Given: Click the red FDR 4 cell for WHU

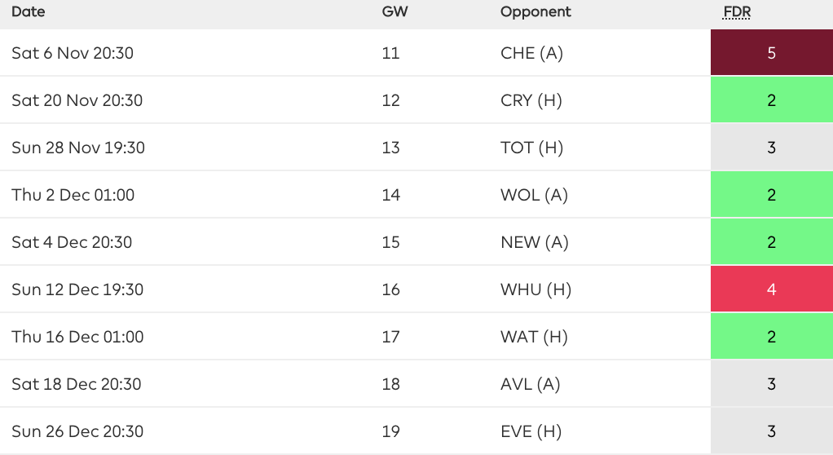Looking at the screenshot, I should (771, 289).
